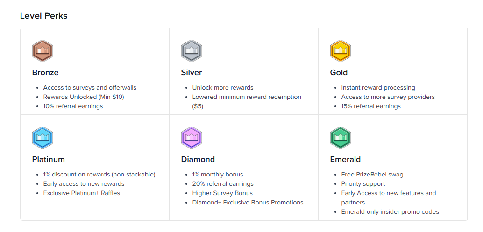Select the Silver level heading
Viewport: 483px width, 232px height.
click(192, 72)
